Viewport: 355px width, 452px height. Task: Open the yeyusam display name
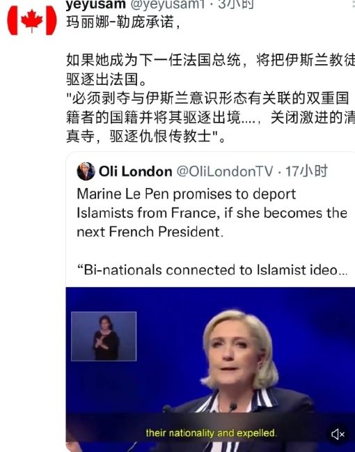(x=95, y=4)
